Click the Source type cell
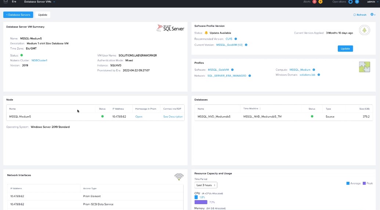The height and width of the screenshot is (210, 380). (330, 117)
